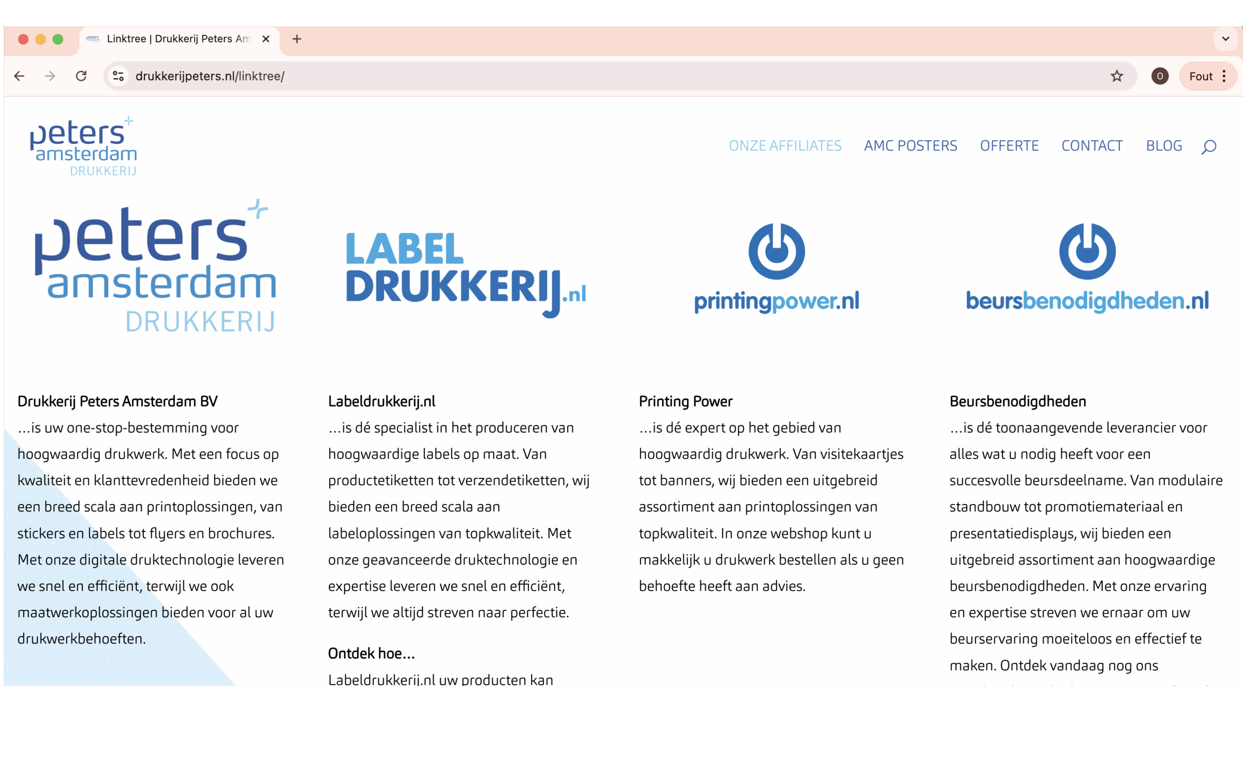The height and width of the screenshot is (777, 1243).
Task: Select the Linktree | Drukkerij Peters tab
Action: [x=179, y=39]
